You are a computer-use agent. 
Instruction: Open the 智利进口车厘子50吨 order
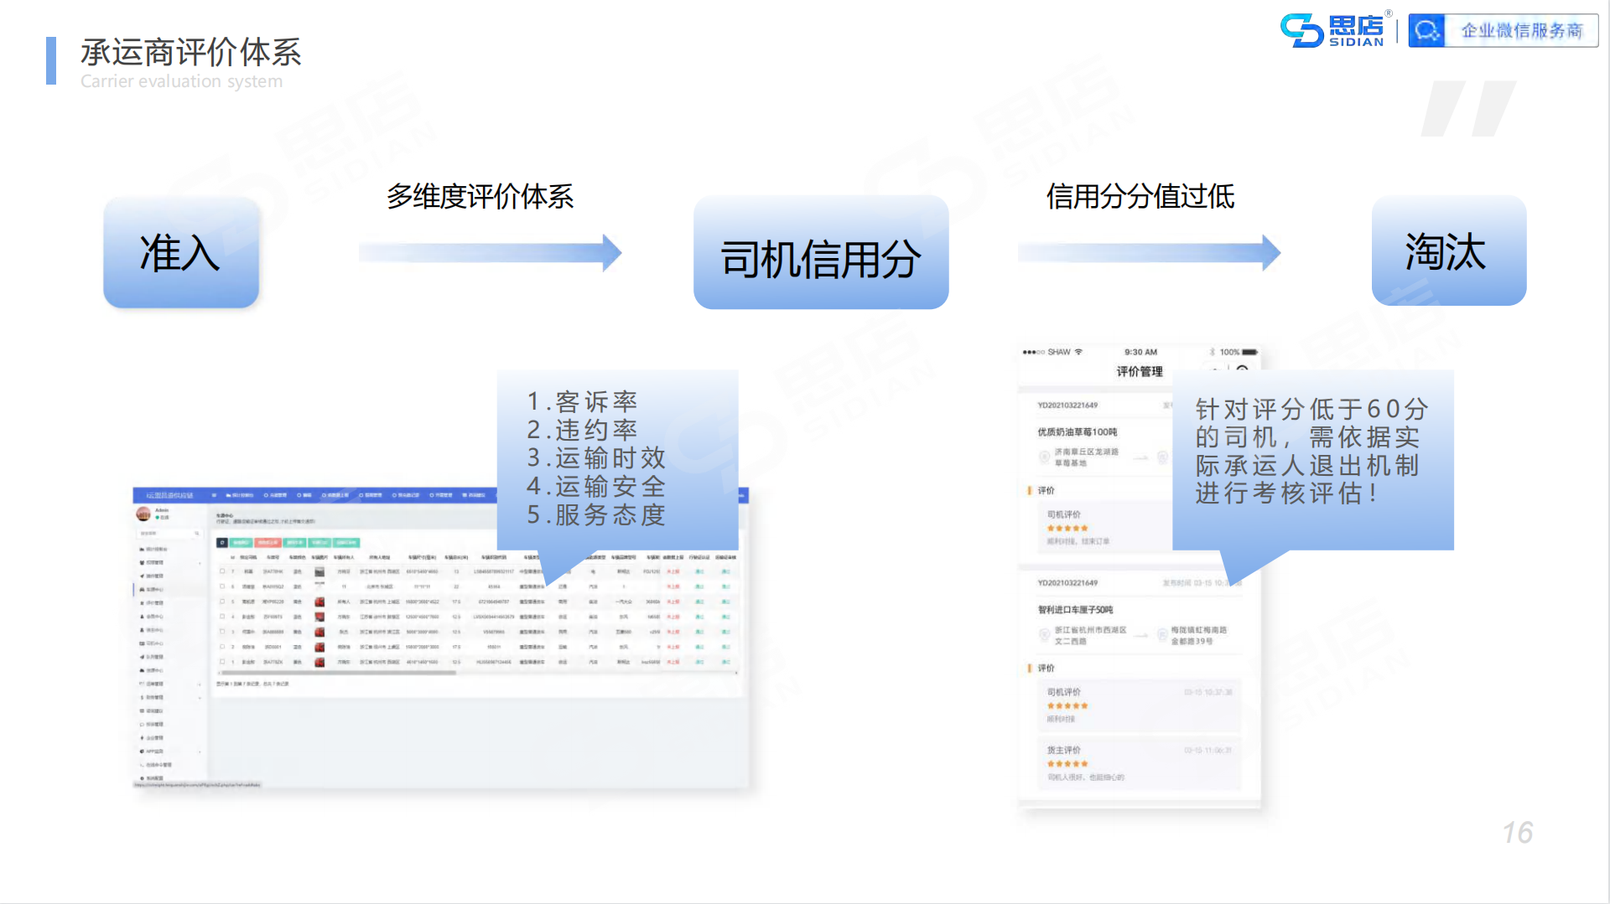click(1076, 610)
